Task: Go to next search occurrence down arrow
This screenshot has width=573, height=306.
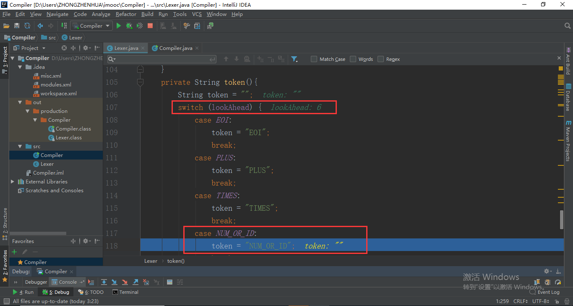Action: [236, 59]
